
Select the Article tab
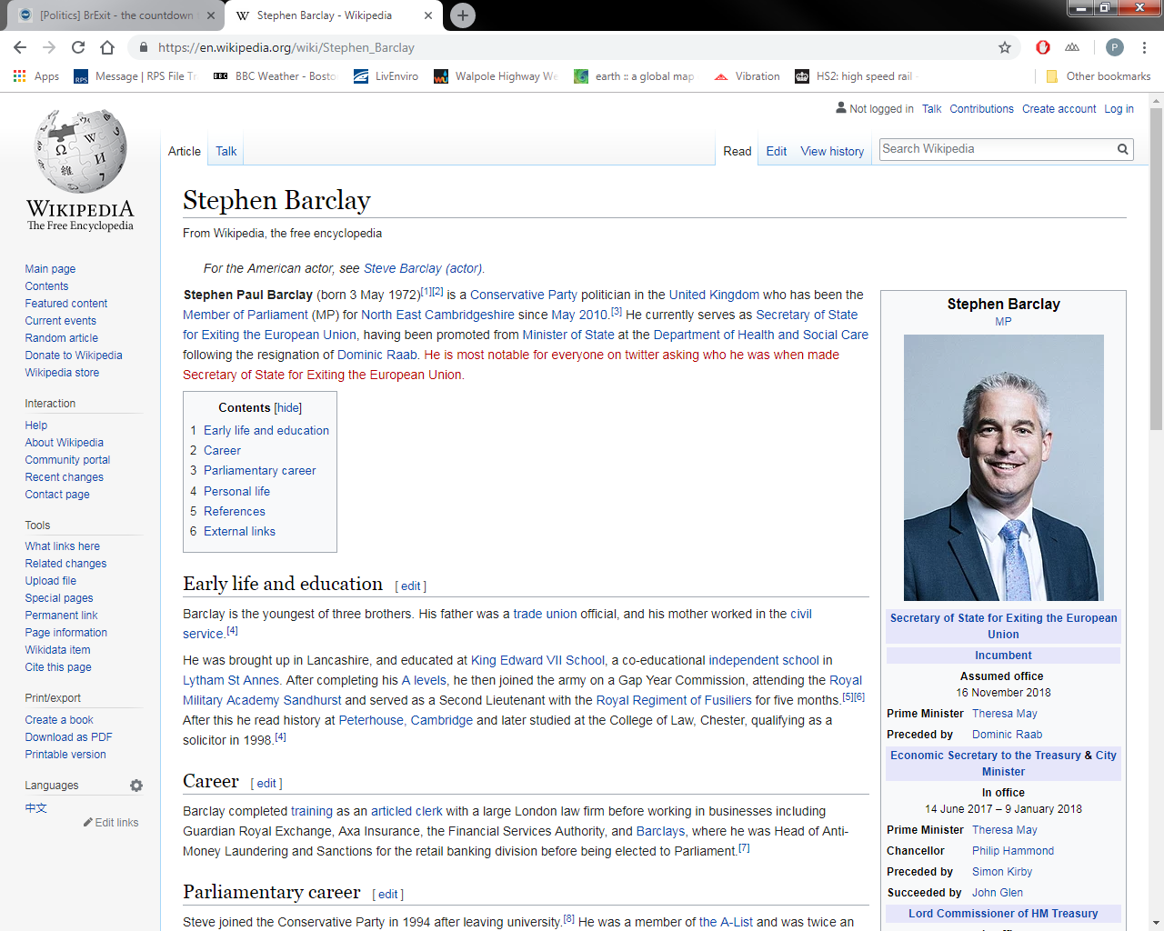click(x=185, y=152)
